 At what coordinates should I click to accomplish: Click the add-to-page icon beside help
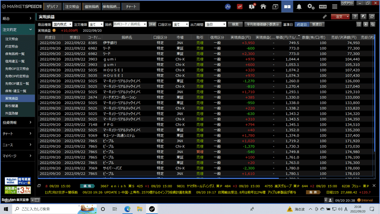coord(363,17)
